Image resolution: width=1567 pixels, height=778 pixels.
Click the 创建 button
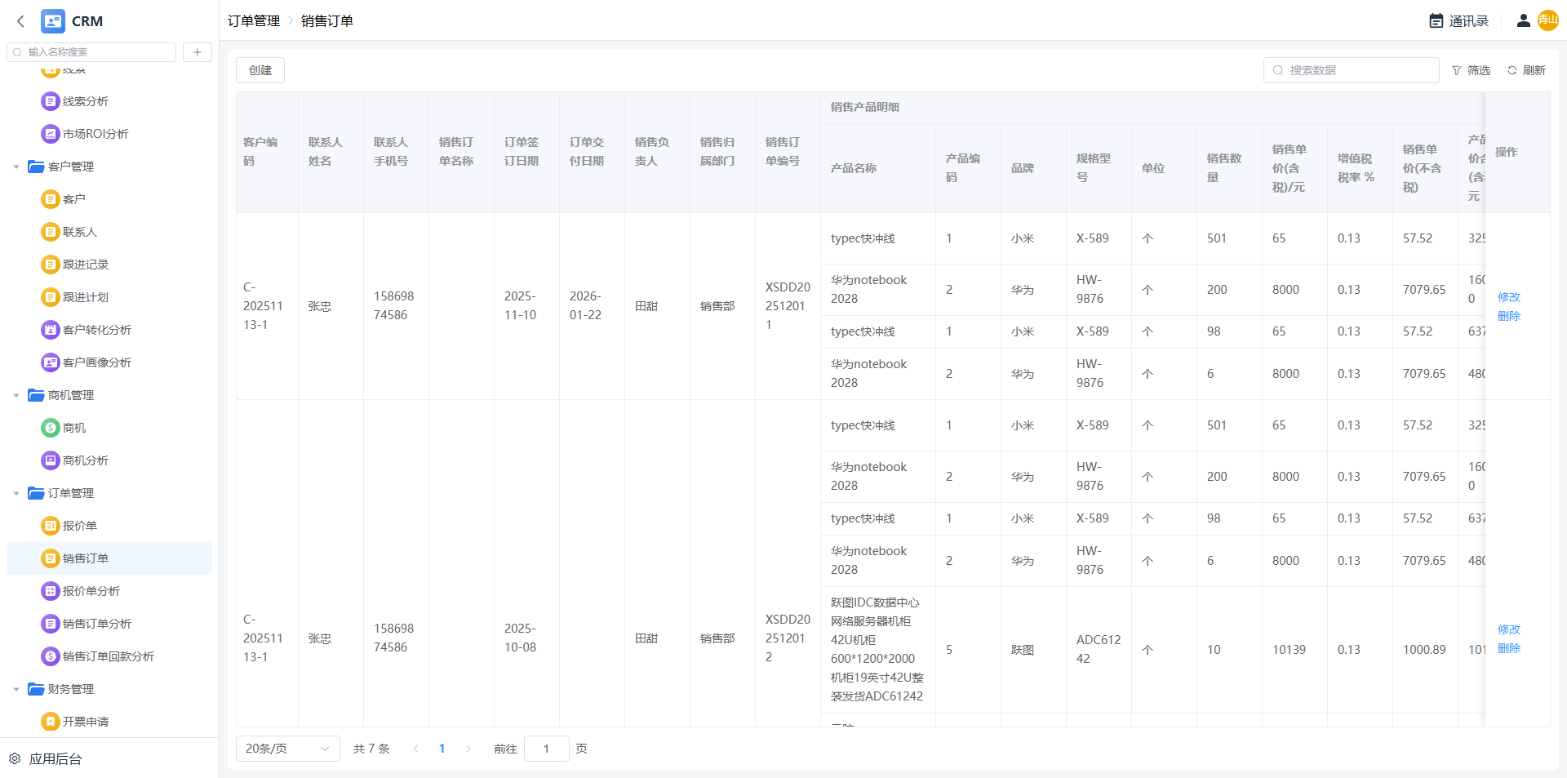tap(260, 70)
